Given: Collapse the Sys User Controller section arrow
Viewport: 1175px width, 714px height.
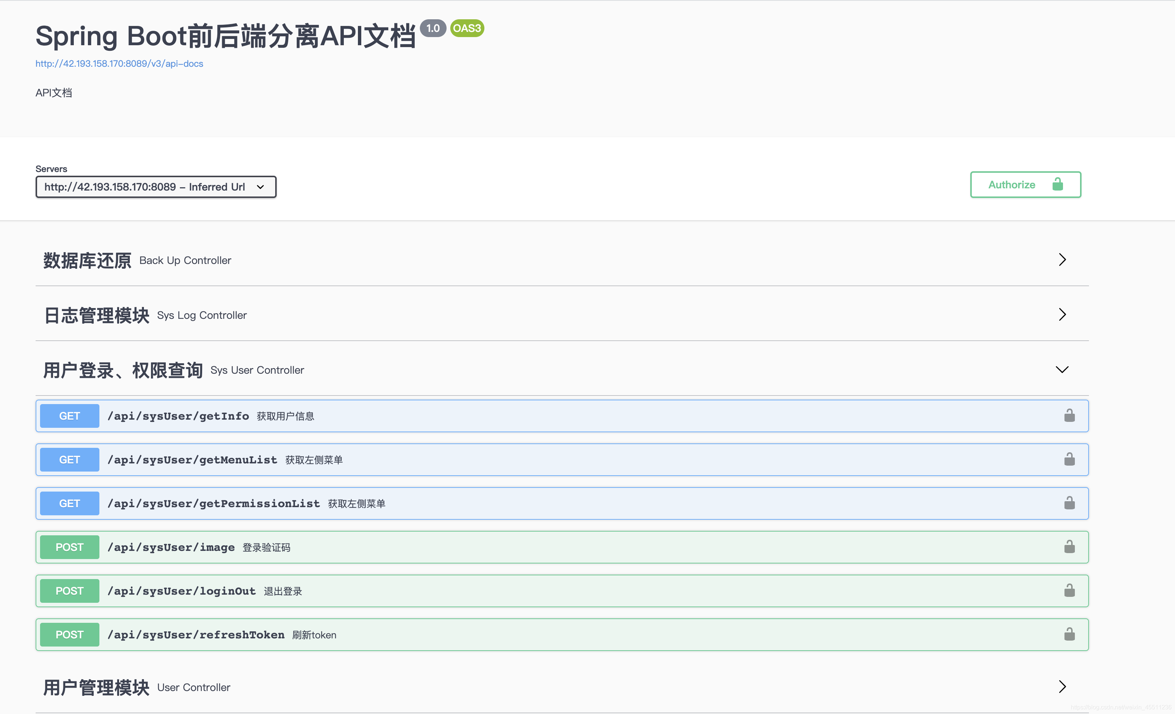Looking at the screenshot, I should pos(1062,369).
